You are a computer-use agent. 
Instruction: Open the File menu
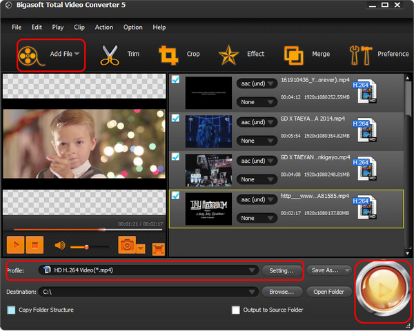[17, 27]
